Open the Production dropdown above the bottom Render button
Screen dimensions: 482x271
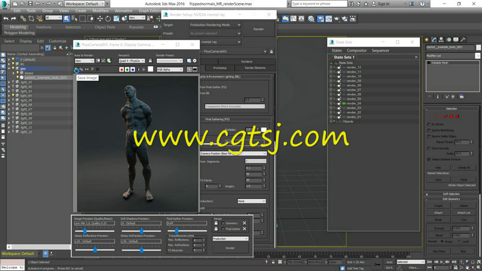[x=230, y=238]
